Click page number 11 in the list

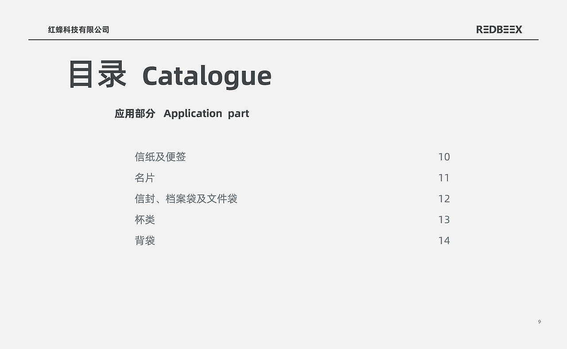tap(444, 178)
